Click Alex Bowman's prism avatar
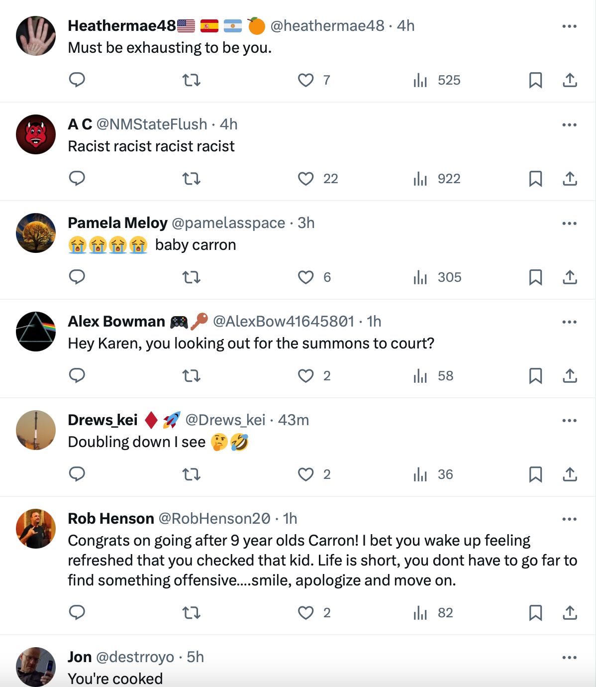This screenshot has height=687, width=596. point(36,332)
